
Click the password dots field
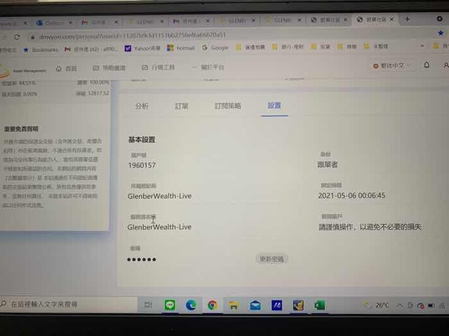(x=142, y=259)
